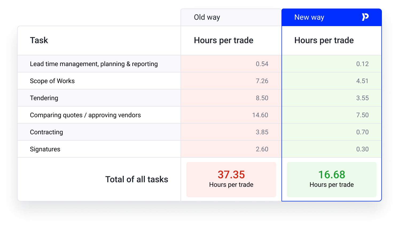Click the ProcurePro logo in New way header
Screen dimensions: 399x227
point(365,17)
